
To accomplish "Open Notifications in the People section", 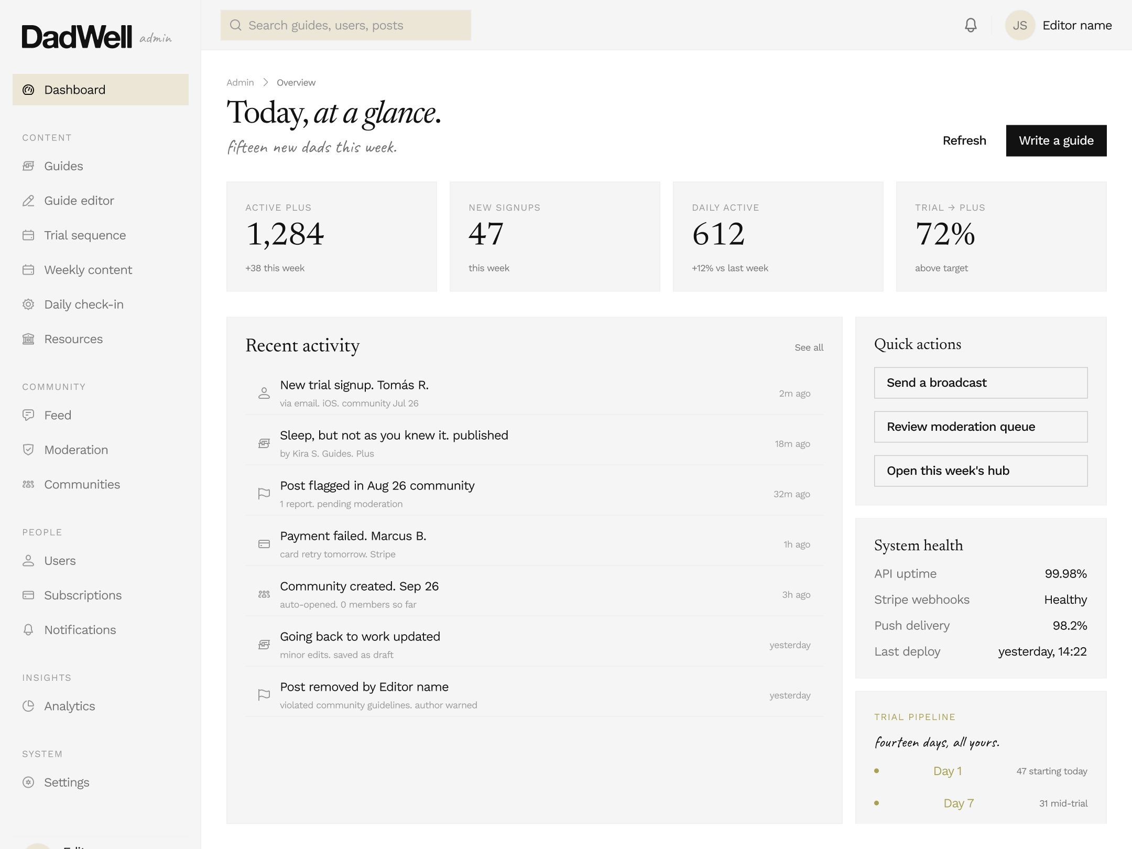I will tap(101, 630).
